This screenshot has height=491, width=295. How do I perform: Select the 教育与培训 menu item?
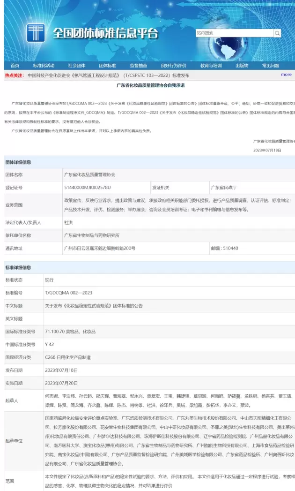tap(211, 66)
